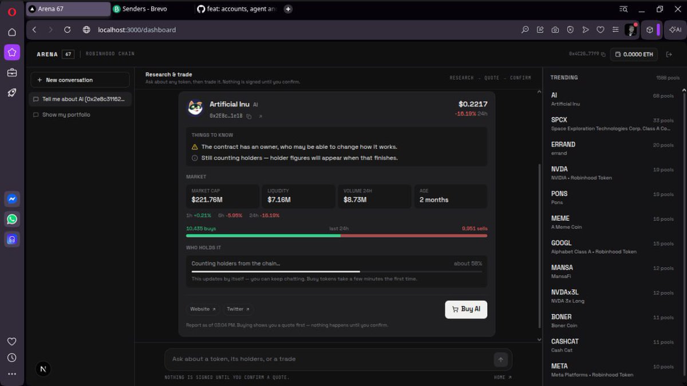Select trending token NVDAx3L
The image size is (687, 386).
613,296
